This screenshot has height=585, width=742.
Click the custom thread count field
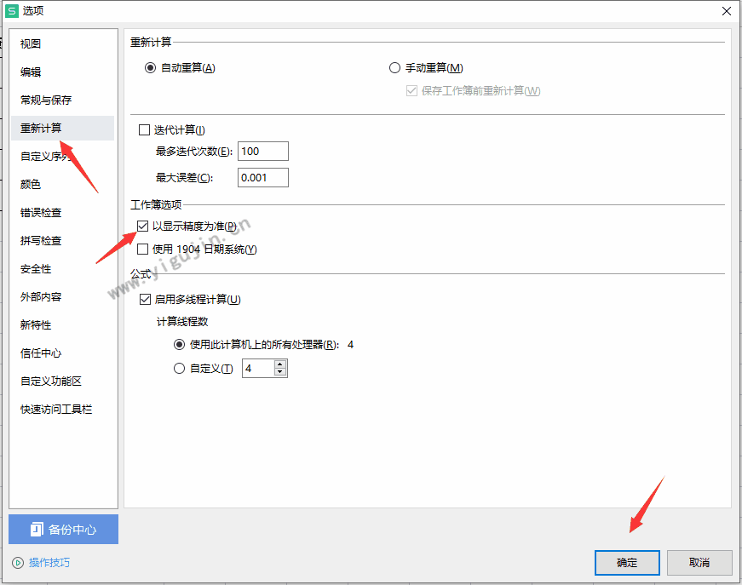pos(258,369)
